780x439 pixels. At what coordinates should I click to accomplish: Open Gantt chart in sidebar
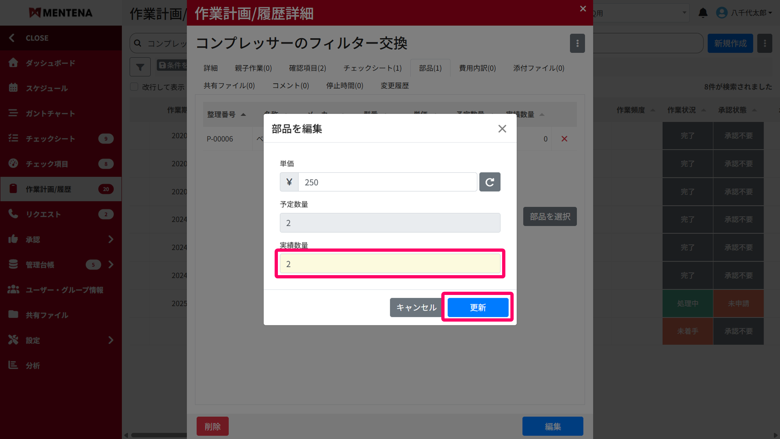click(x=50, y=113)
